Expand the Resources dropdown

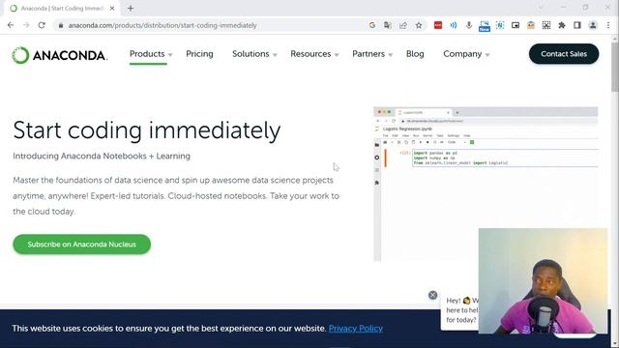[314, 54]
